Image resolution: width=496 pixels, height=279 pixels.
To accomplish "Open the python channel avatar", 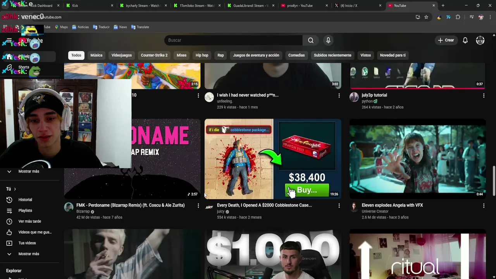I will (354, 97).
